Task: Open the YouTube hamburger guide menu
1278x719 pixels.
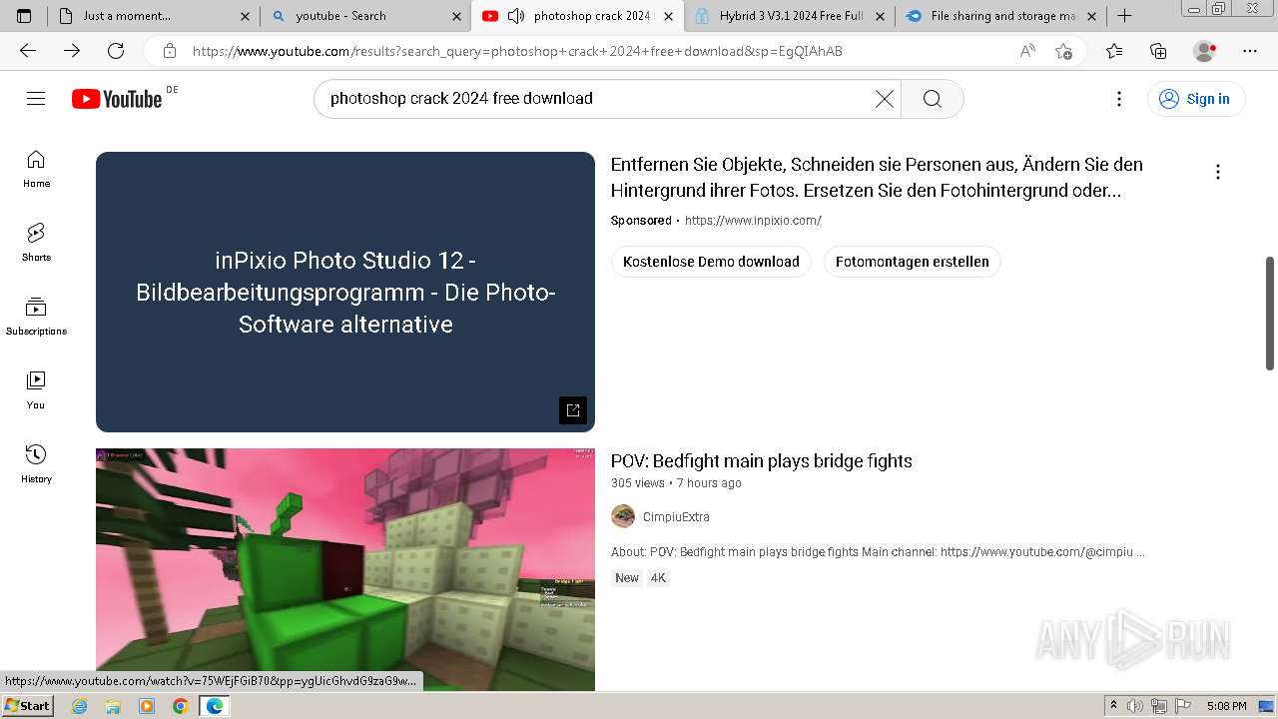Action: click(36, 98)
